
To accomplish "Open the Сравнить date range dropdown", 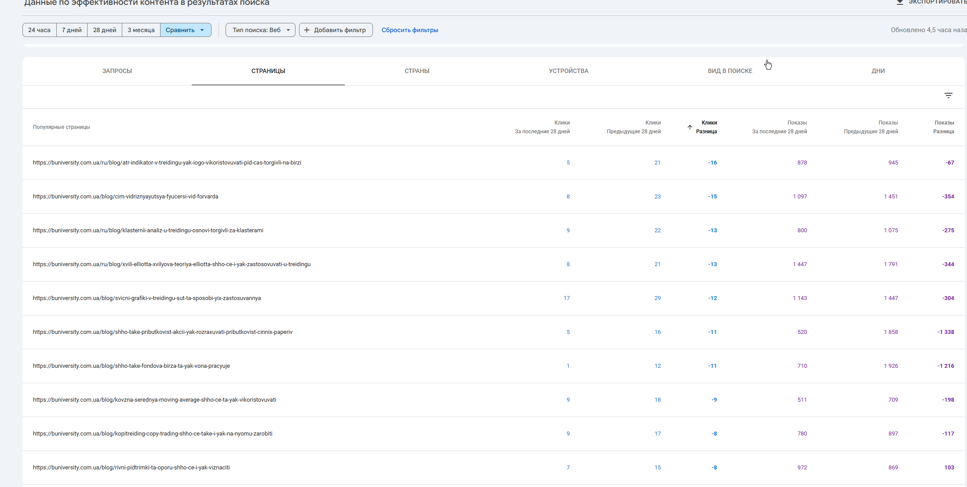I will [185, 30].
